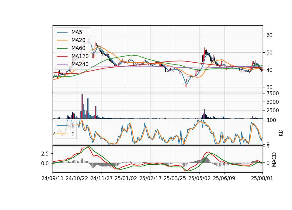Click price axis value 60
The width and height of the screenshot is (292, 210).
coord(269,35)
